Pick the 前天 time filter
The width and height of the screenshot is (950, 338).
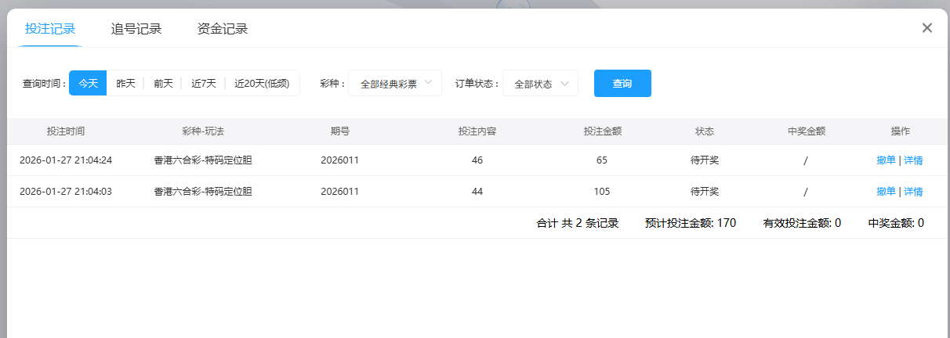click(163, 84)
